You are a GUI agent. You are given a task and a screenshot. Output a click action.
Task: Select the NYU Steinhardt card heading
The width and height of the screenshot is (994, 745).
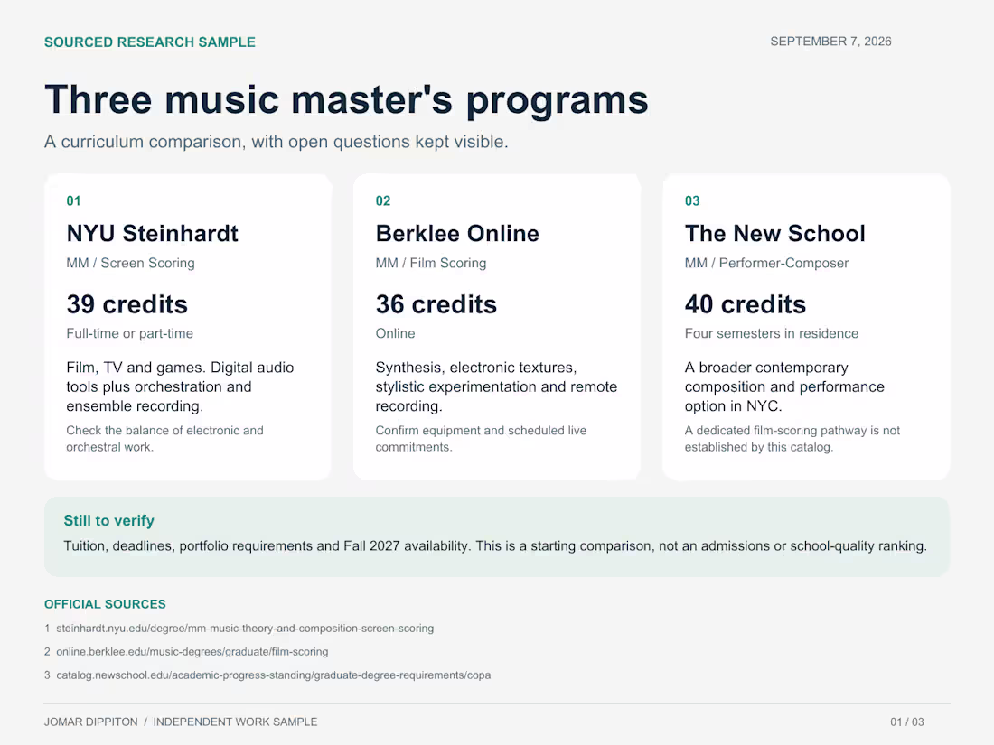coord(152,233)
